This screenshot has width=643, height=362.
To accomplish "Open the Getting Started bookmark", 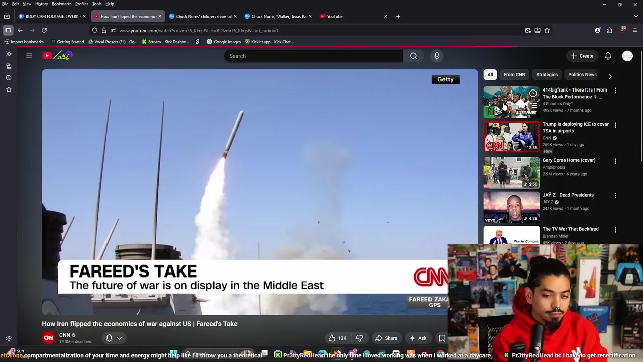I will pos(67,42).
